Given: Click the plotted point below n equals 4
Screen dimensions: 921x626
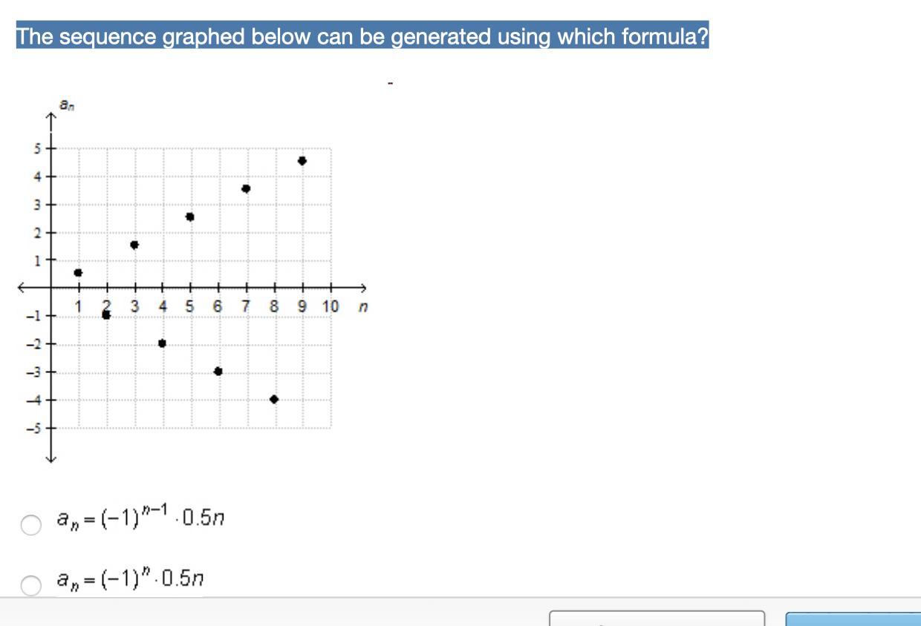Looking at the screenshot, I should click(162, 343).
